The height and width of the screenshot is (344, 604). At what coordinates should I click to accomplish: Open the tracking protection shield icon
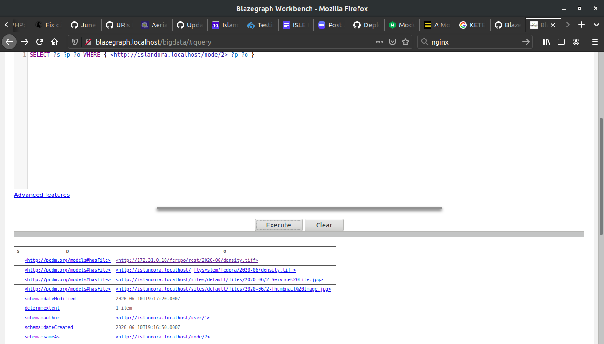coord(74,42)
